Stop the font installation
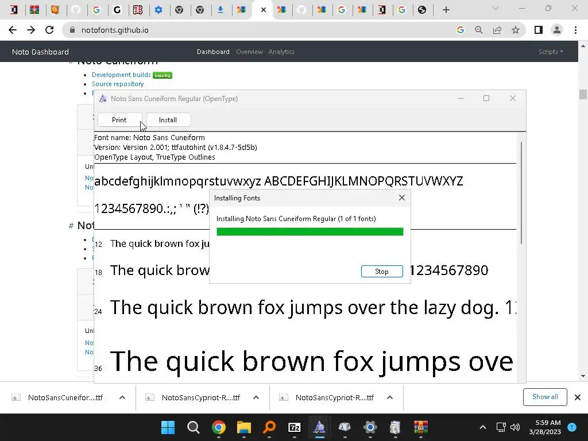This screenshot has height=441, width=588. (x=382, y=272)
